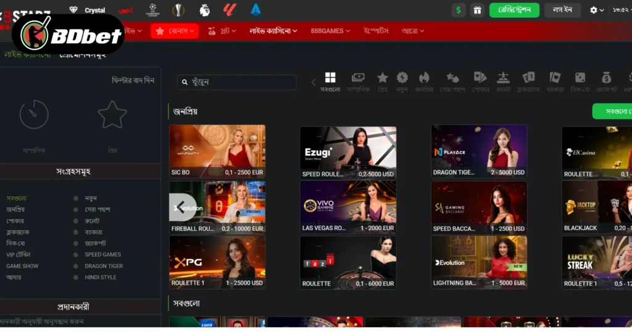Select ব্ল্যাকজ্যাক in the collections list
The width and height of the screenshot is (632, 332).
(x=18, y=232)
